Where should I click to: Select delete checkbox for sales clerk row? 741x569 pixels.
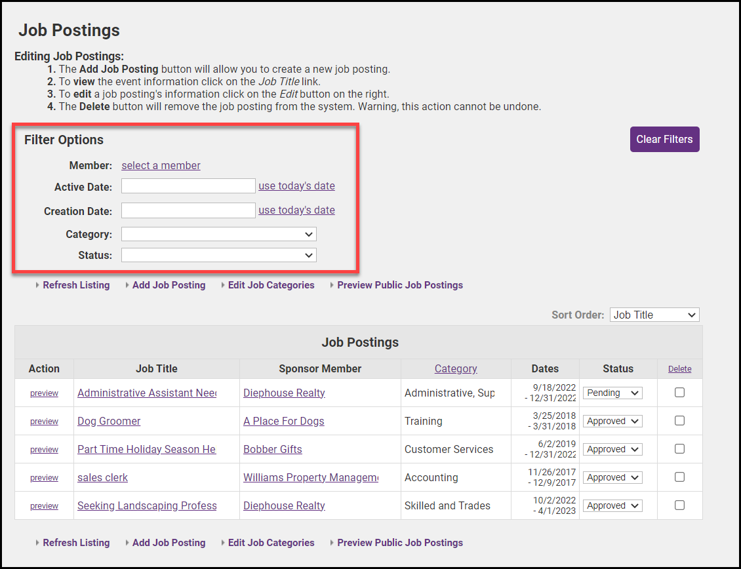tap(679, 477)
